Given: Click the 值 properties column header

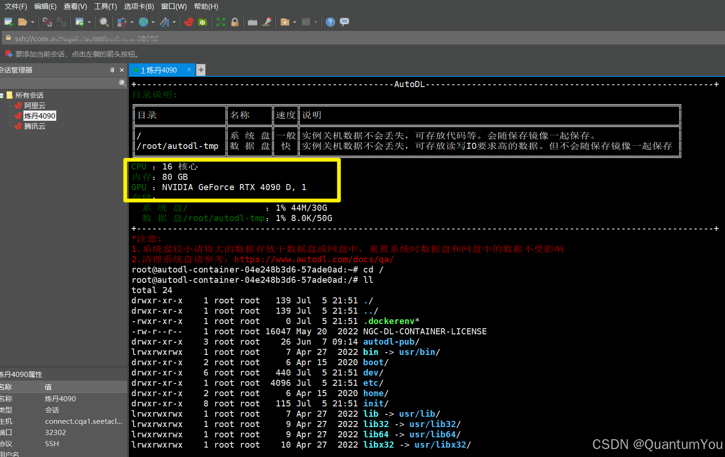Looking at the screenshot, I should [84, 387].
